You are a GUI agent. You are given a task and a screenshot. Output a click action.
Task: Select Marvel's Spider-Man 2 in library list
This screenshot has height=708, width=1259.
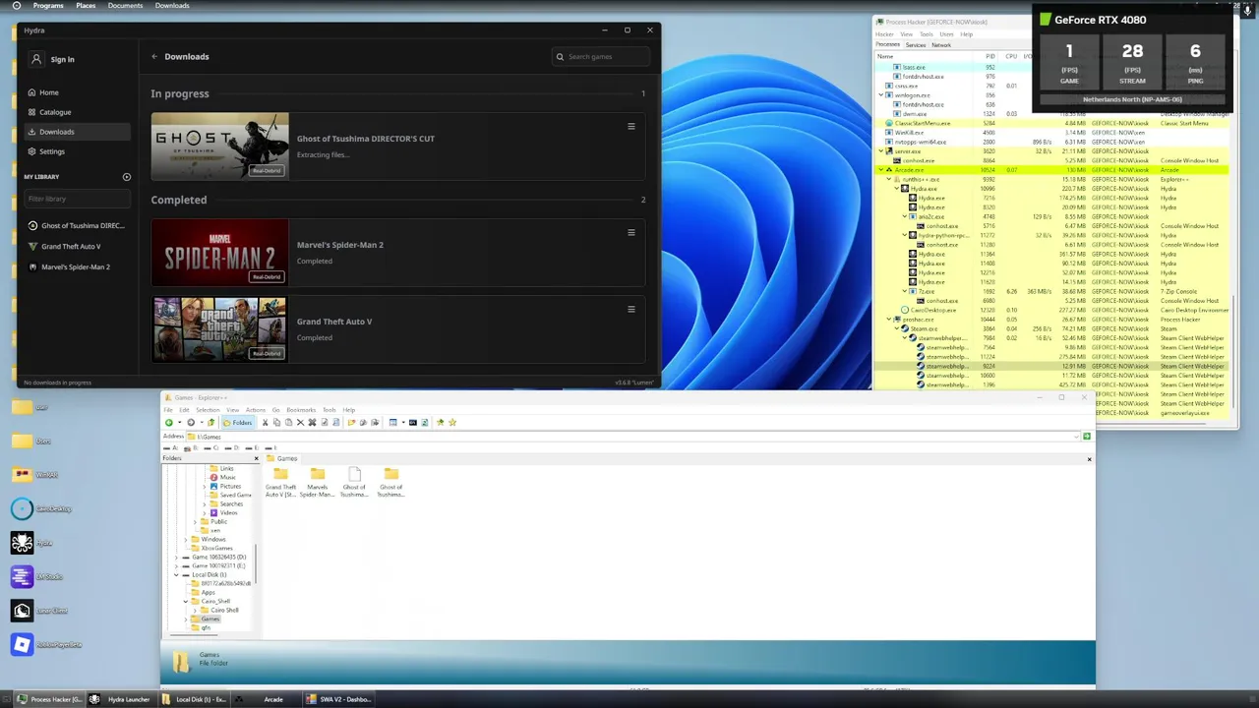[x=75, y=266]
